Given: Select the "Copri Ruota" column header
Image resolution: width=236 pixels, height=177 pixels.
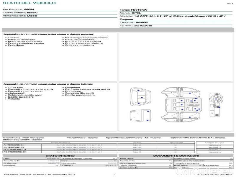Looking at the screenshot, I should coord(215,142).
